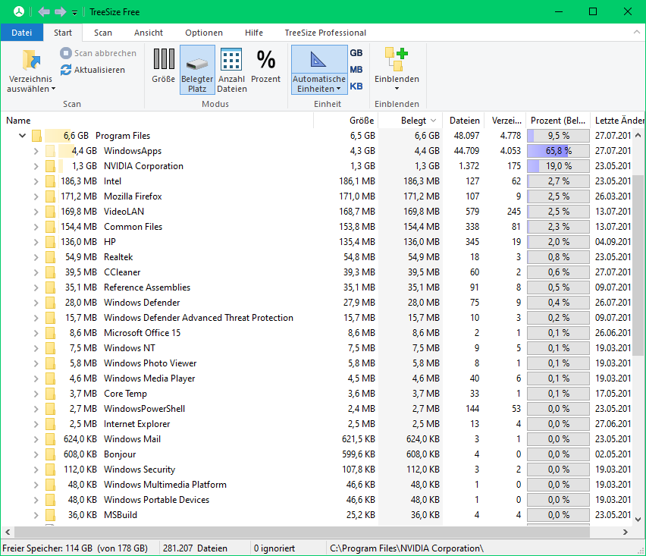Select the Windows Photo Viewer row

tap(316, 363)
